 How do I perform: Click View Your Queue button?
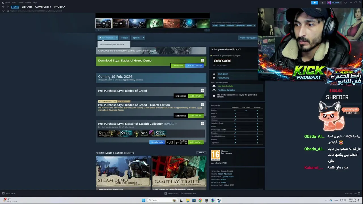[x=248, y=38]
